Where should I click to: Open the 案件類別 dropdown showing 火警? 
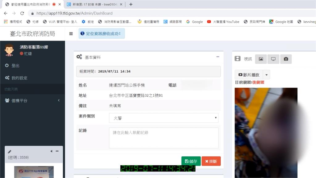click(x=164, y=118)
